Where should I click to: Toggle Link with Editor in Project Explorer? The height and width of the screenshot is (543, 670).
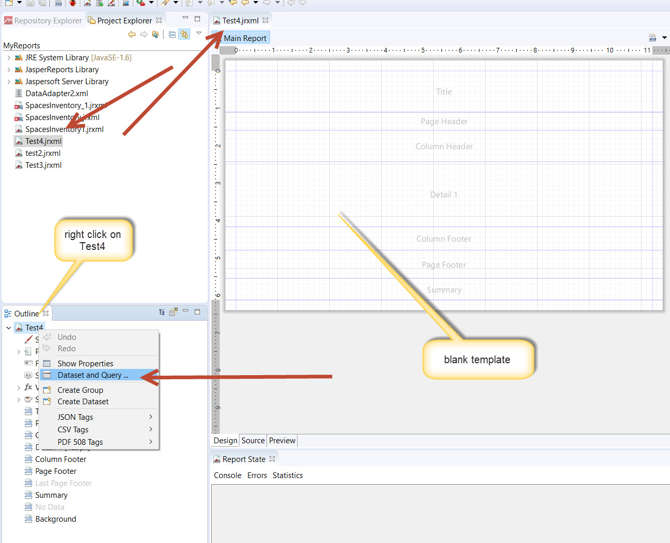(184, 34)
